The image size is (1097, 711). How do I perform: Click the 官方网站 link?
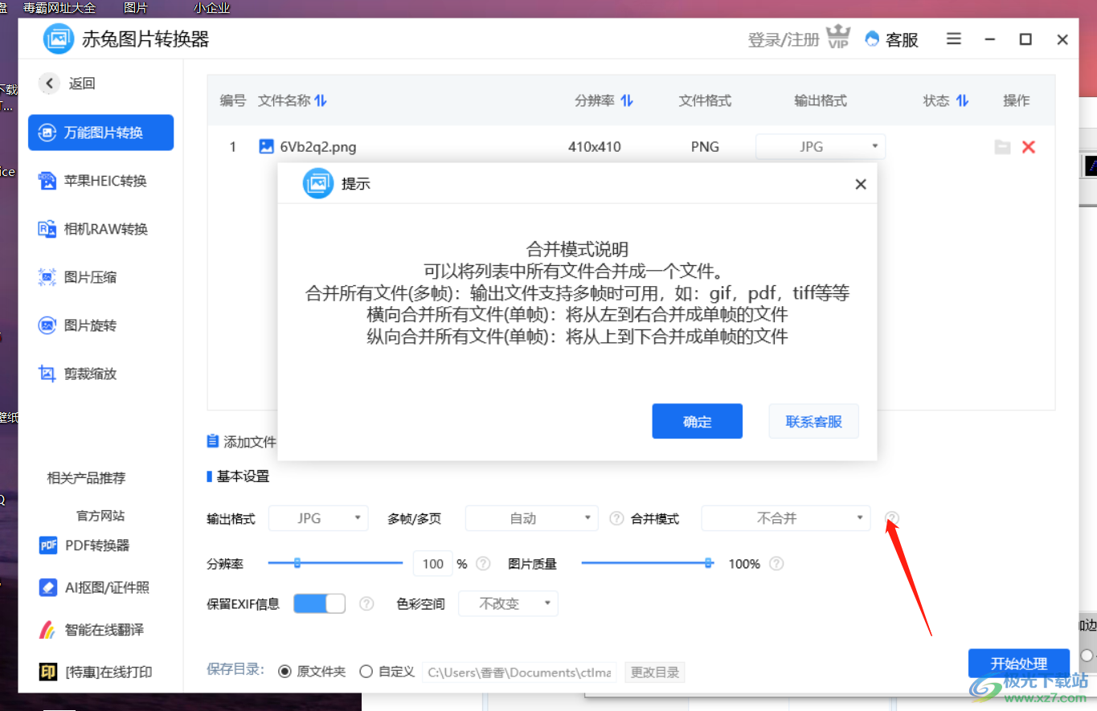100,516
